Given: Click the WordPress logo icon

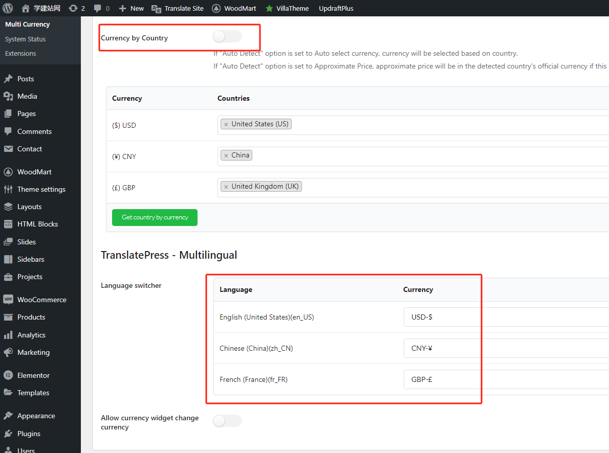Looking at the screenshot, I should pos(8,8).
